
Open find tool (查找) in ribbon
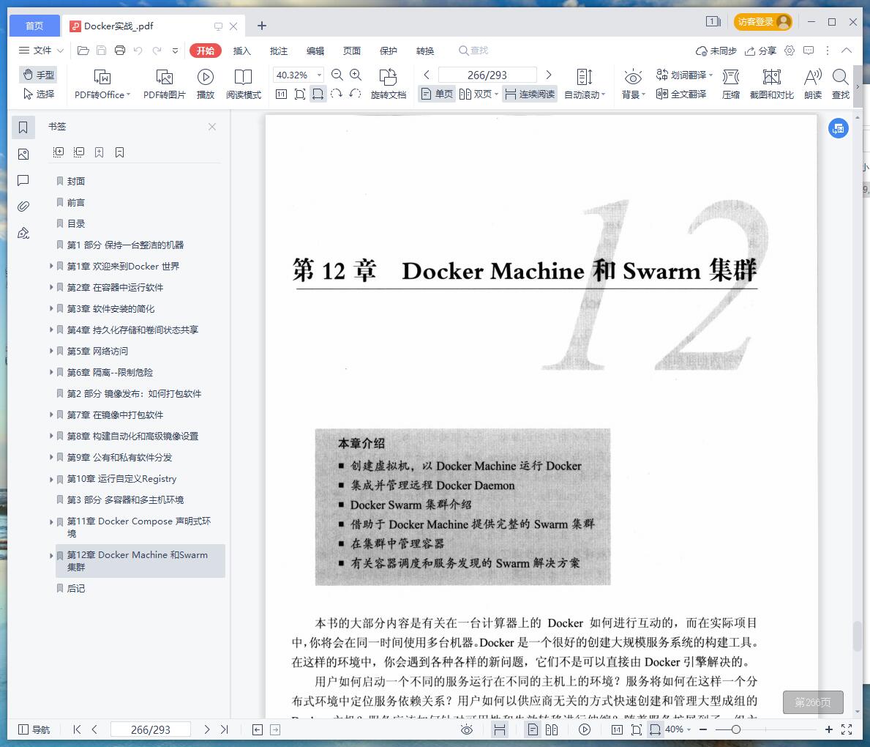[841, 84]
